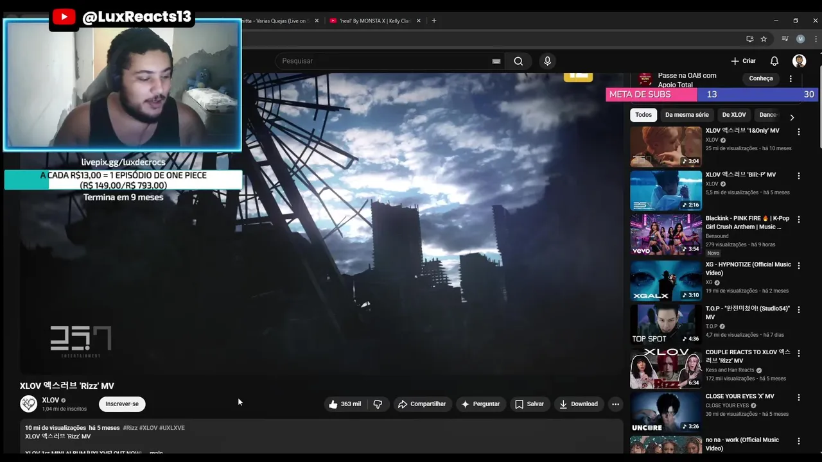This screenshot has width=822, height=462.
Task: Open the XLOV 'Biii:-P' MV thumbnail
Action: tap(666, 191)
